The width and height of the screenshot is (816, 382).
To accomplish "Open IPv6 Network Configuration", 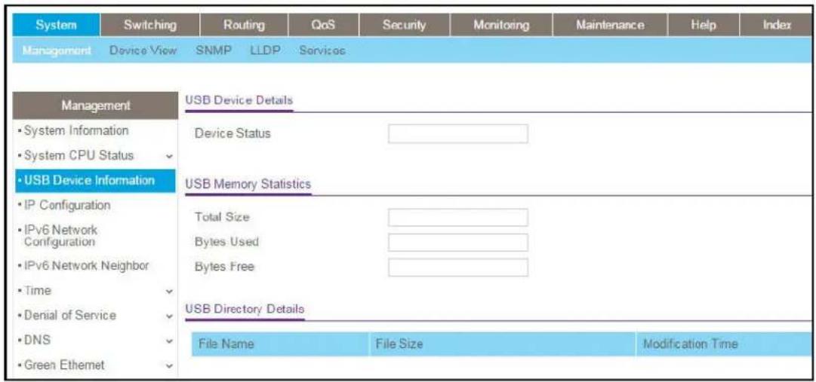I will pos(60,236).
